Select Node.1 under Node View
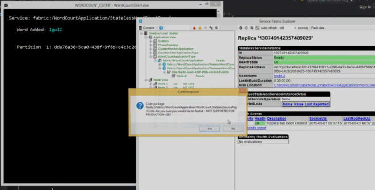Viewport: 375px width, 190px height. pyautogui.click(x=163, y=84)
